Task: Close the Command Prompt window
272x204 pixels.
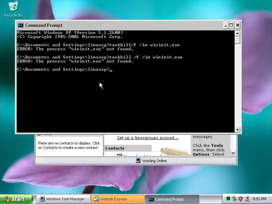Action: [x=237, y=25]
